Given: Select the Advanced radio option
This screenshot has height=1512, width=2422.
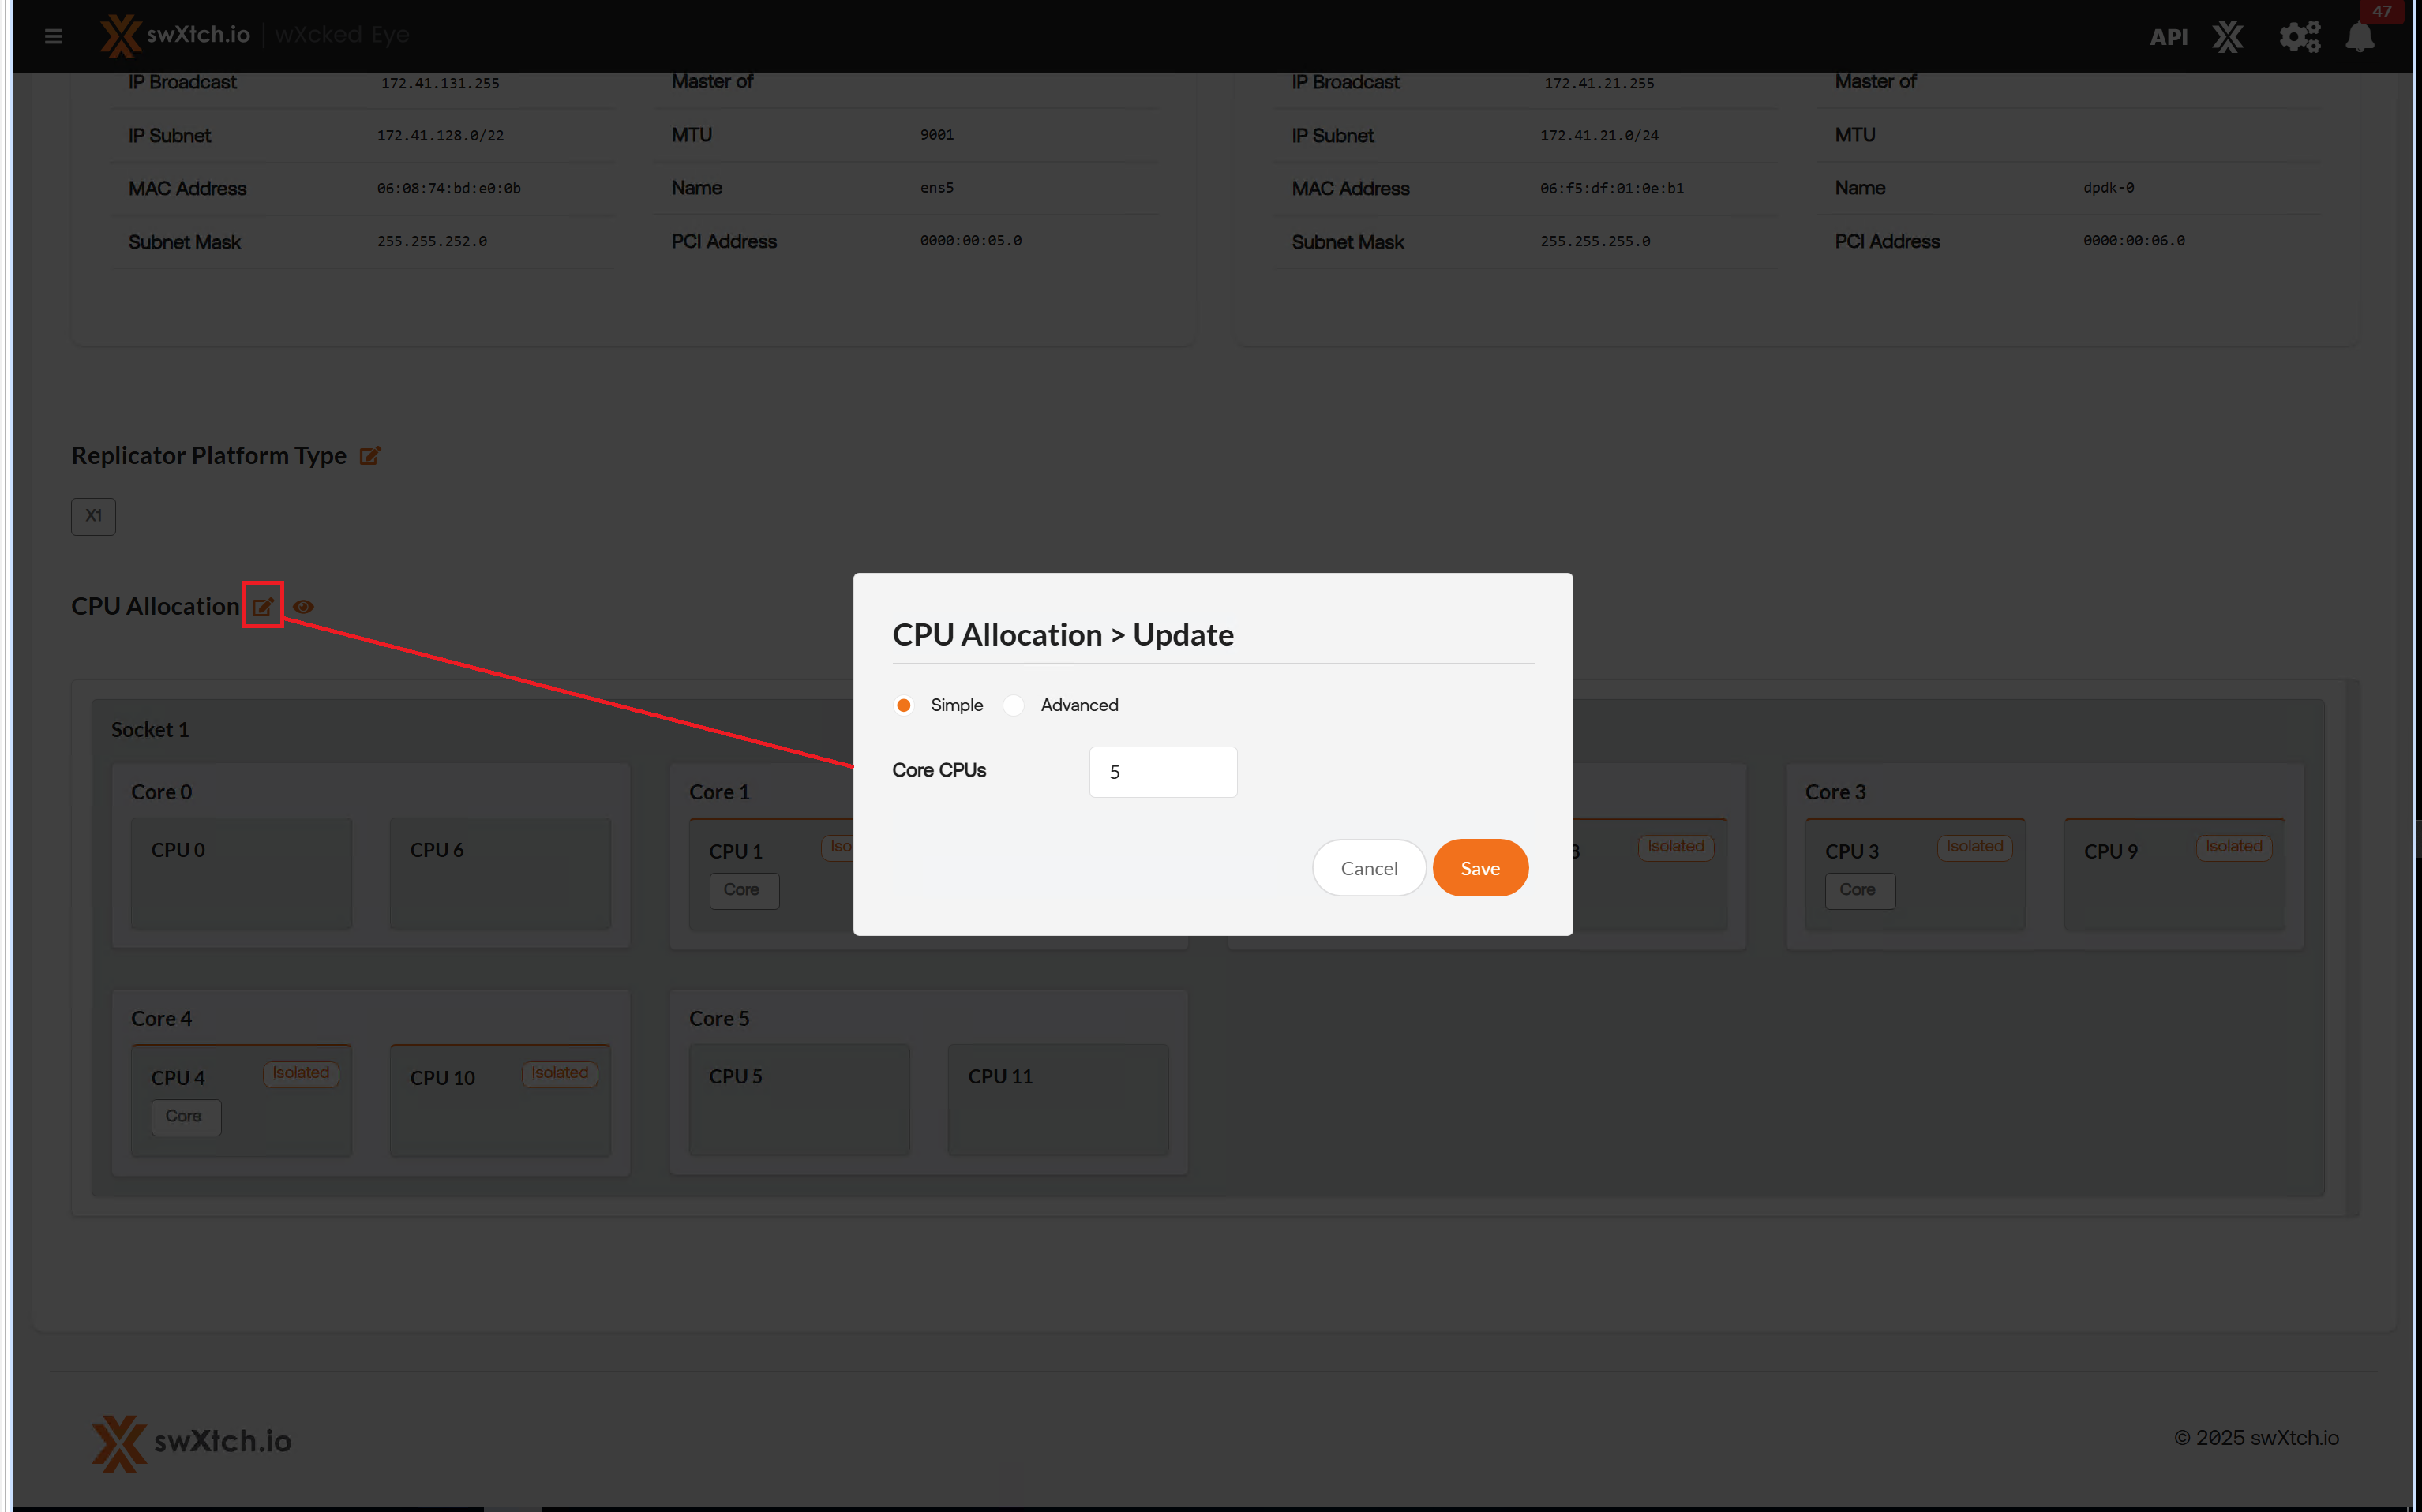Looking at the screenshot, I should tap(1014, 705).
